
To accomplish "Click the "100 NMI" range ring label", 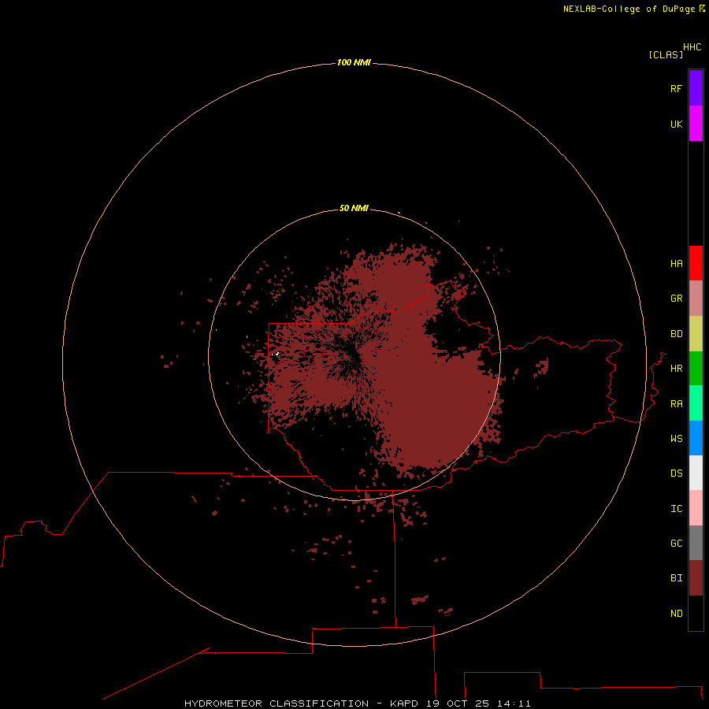I will point(354,62).
